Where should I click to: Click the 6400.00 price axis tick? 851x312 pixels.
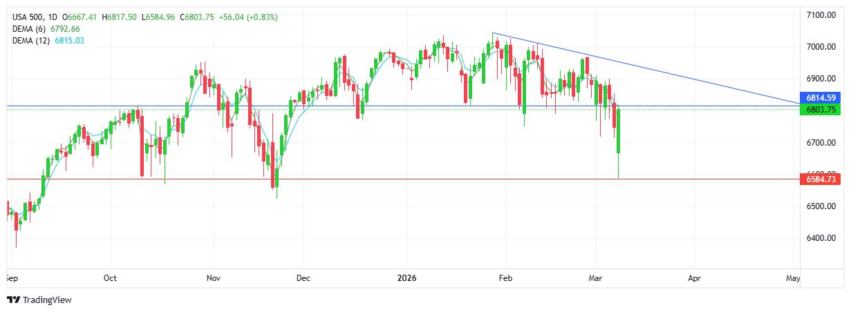coord(820,239)
